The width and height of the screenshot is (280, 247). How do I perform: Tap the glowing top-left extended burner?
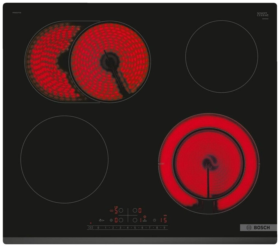tap(88, 62)
